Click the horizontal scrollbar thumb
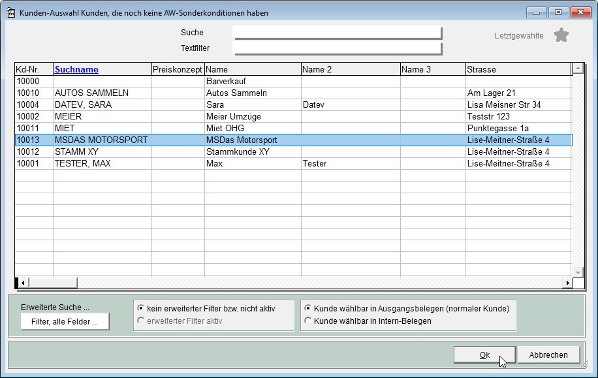Screen dimensions: 598x378 click(x=53, y=283)
